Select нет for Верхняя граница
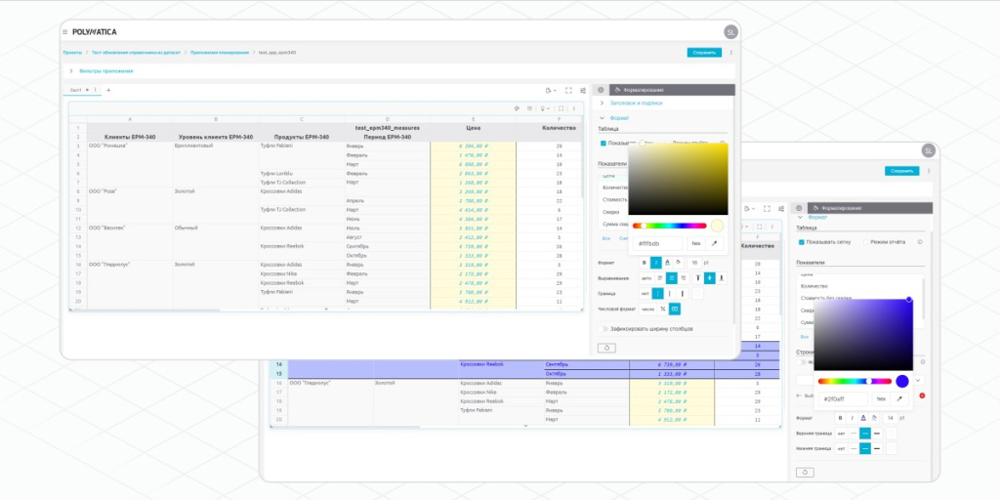The image size is (1000, 500). (841, 433)
